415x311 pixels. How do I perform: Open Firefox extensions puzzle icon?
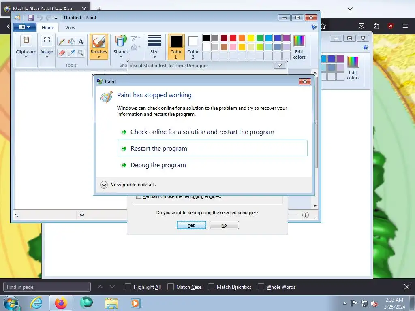point(376,26)
